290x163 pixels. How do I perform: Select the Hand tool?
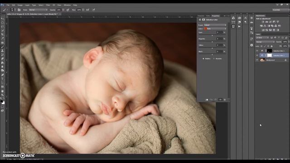[x=2, y=91]
